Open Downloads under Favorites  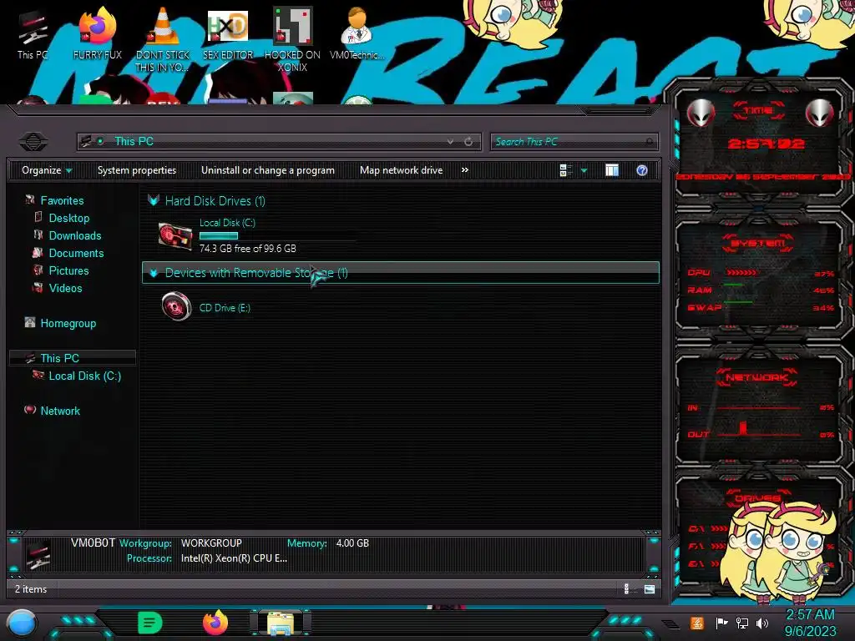coord(75,235)
